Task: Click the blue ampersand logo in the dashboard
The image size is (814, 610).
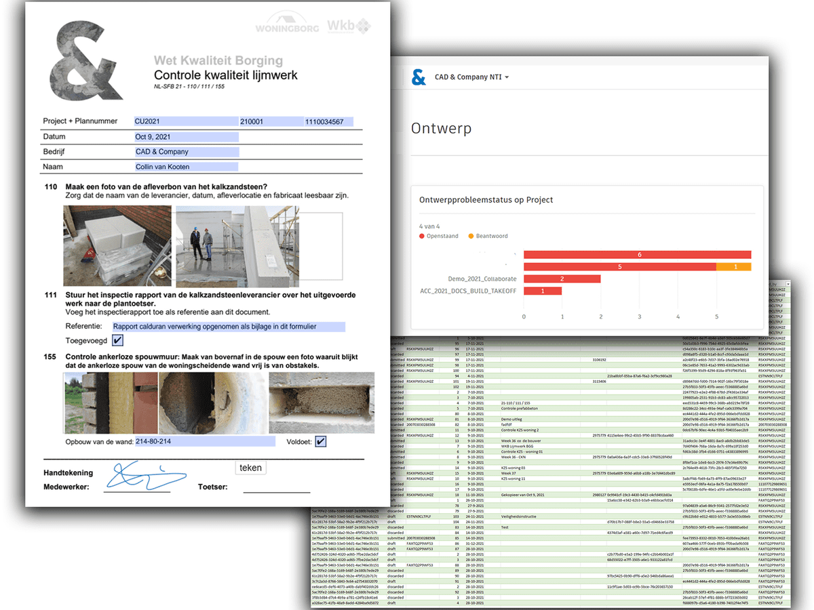Action: (x=419, y=77)
